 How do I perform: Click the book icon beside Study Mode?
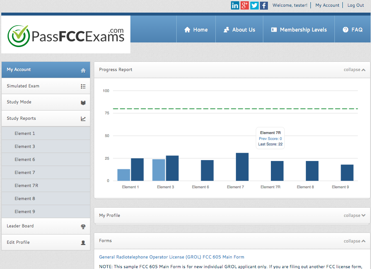point(83,103)
